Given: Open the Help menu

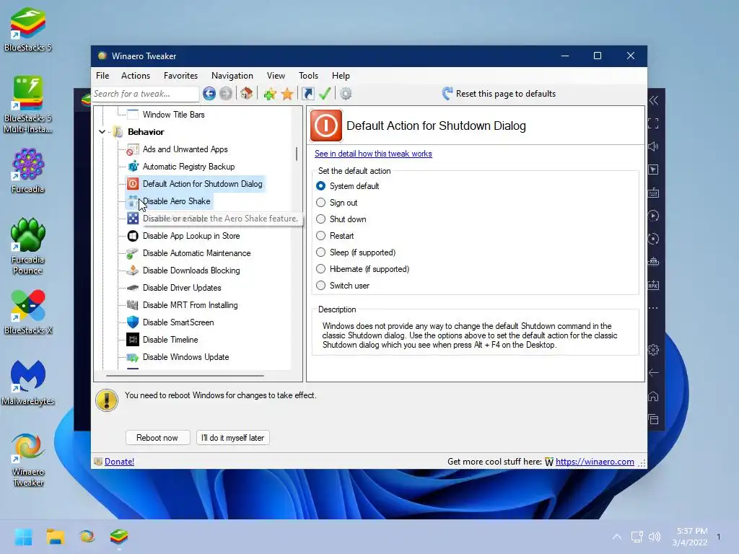Looking at the screenshot, I should point(341,75).
